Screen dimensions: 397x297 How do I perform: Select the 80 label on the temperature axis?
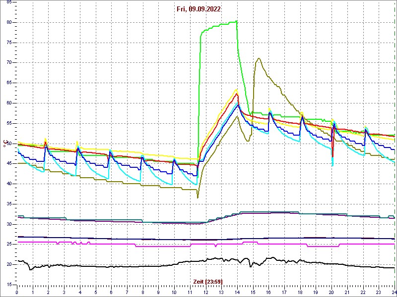click(8, 22)
